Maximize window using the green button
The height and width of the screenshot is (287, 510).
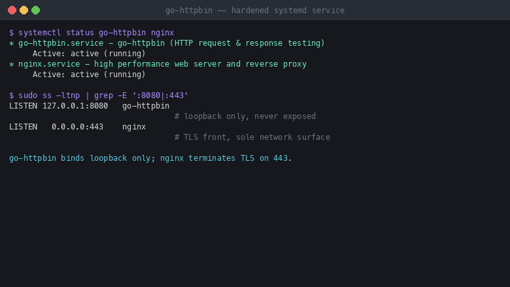35,10
